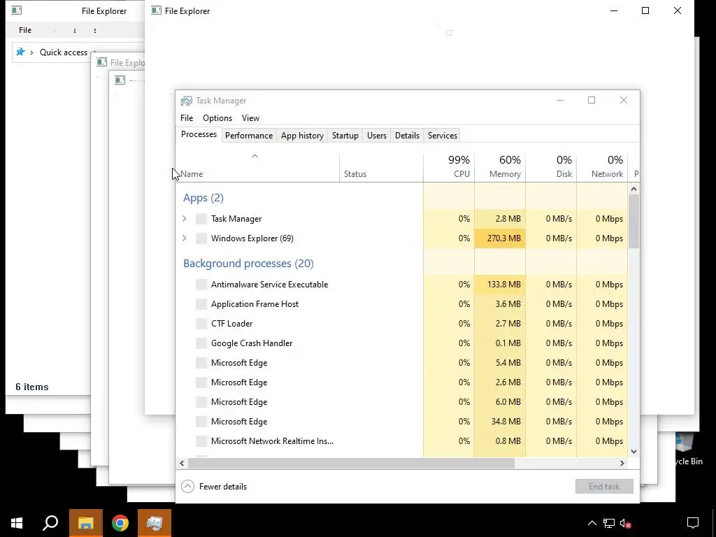Select Microsoft Edge 34.8 MB row

tap(402, 422)
